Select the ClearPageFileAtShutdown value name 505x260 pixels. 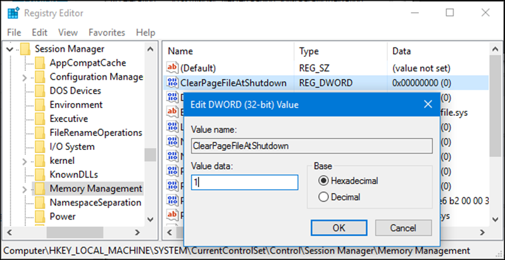pyautogui.click(x=234, y=83)
